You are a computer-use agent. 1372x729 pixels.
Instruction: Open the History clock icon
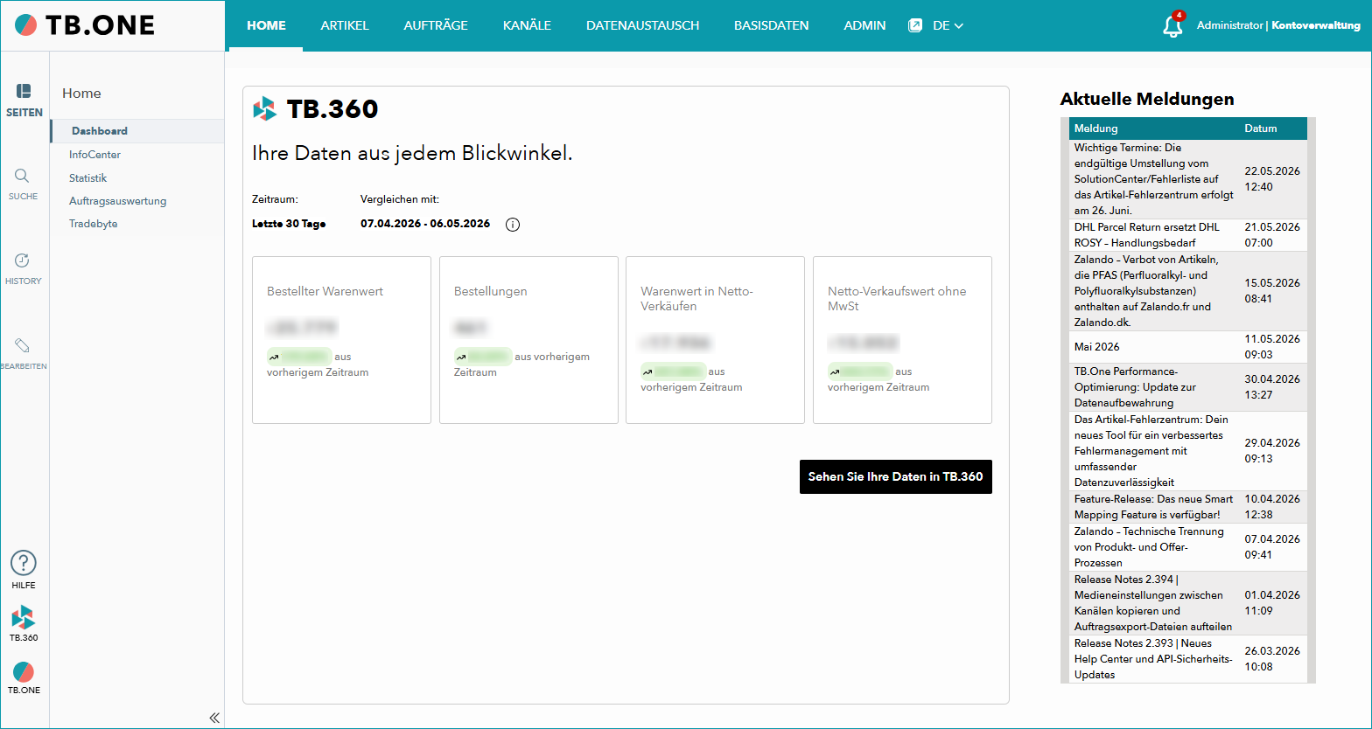pos(23,260)
